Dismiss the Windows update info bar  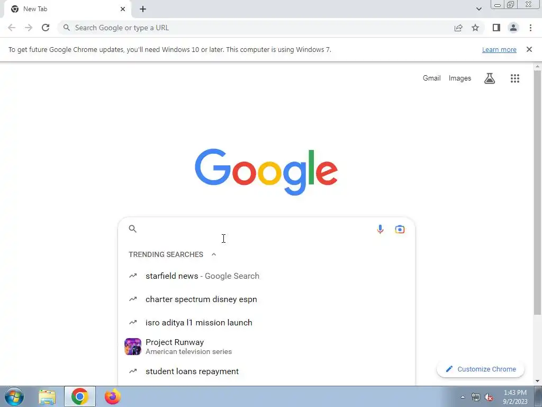(529, 49)
